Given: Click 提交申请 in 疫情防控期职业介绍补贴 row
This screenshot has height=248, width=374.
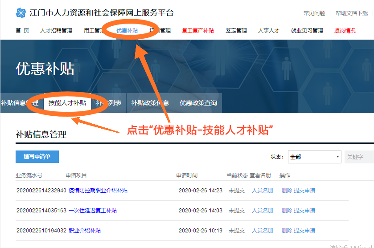Looking at the screenshot, I should [x=304, y=191].
